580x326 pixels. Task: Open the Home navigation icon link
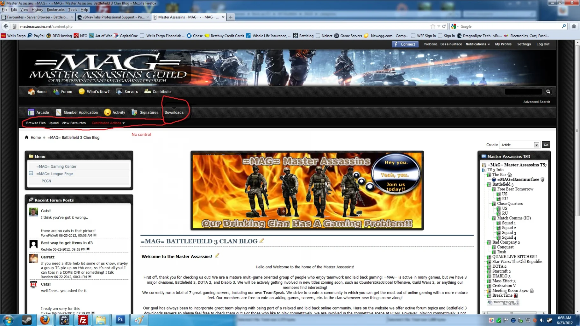pos(37,92)
